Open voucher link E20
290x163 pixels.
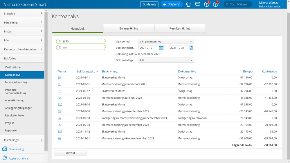tap(60, 104)
